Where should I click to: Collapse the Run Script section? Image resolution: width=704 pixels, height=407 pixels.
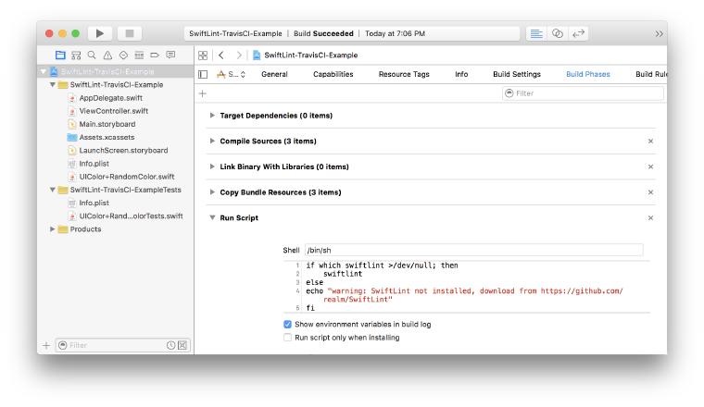coord(212,218)
